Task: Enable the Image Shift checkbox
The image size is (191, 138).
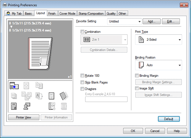Action: (x=137, y=88)
